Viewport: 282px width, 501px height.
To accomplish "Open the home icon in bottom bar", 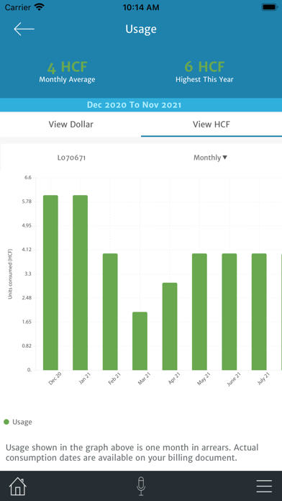I will pyautogui.click(x=18, y=487).
